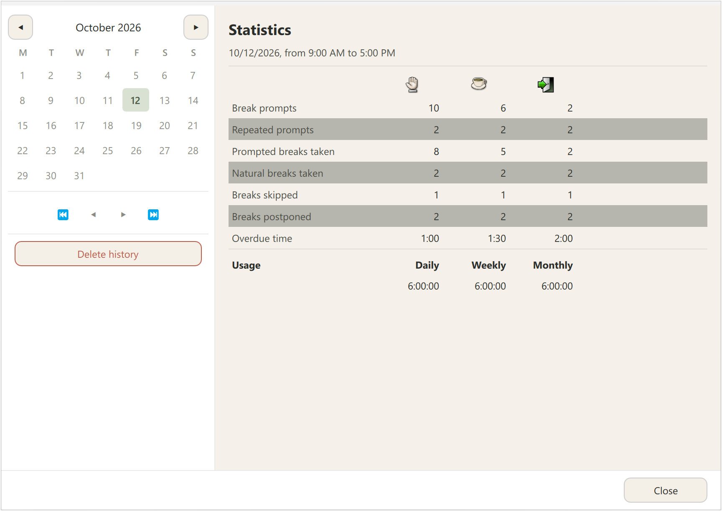Image resolution: width=722 pixels, height=511 pixels.
Task: Select October 13 in the calendar
Action: [x=165, y=101]
